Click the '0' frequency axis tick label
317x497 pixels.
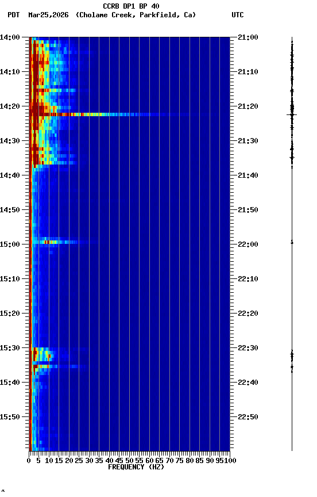coord(29,461)
